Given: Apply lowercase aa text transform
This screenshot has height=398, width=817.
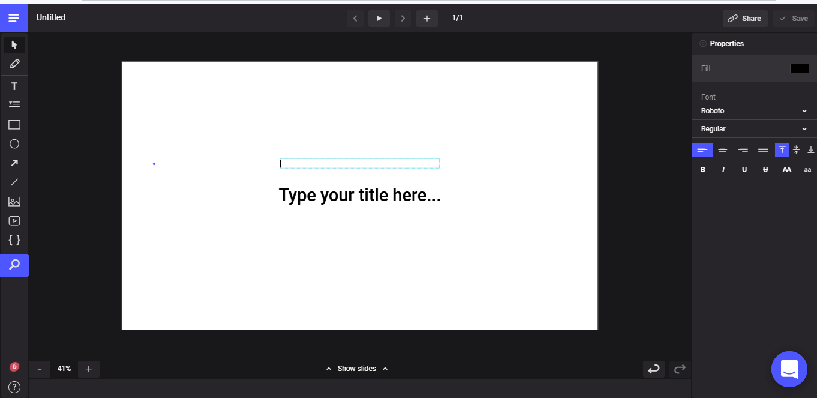Looking at the screenshot, I should [807, 170].
